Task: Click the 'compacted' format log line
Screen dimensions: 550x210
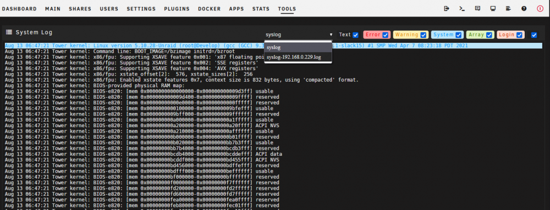Action: [182, 80]
